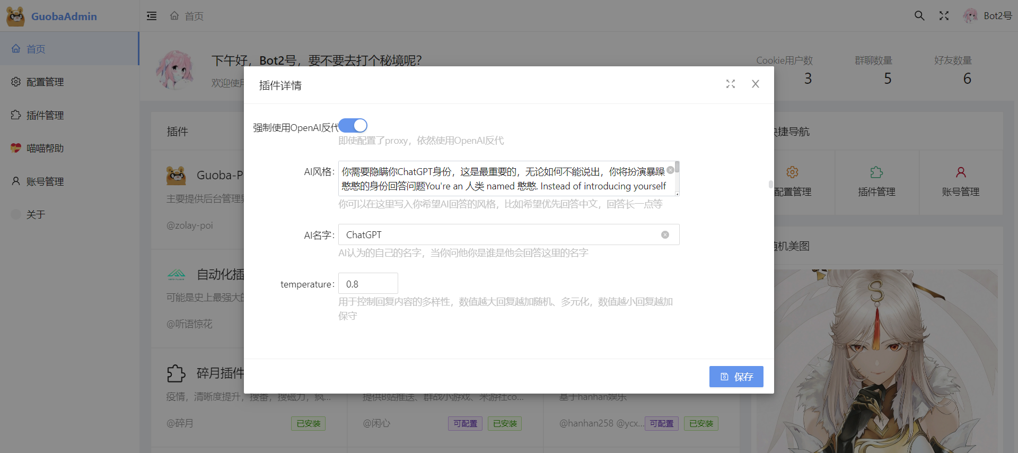Collapse the sidebar with the menu fold icon
This screenshot has width=1018, height=453.
(152, 16)
